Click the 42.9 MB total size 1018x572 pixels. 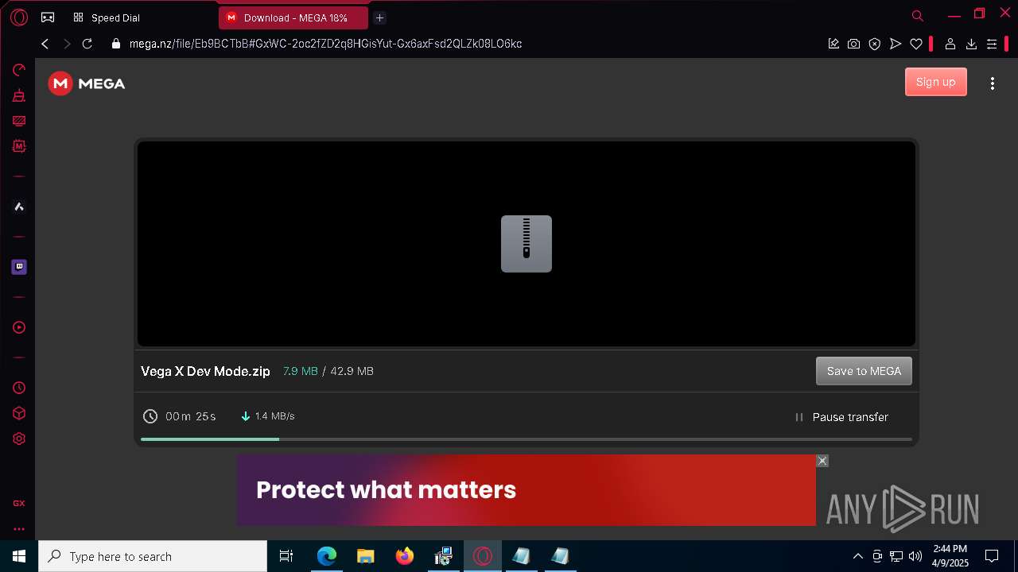coord(352,371)
